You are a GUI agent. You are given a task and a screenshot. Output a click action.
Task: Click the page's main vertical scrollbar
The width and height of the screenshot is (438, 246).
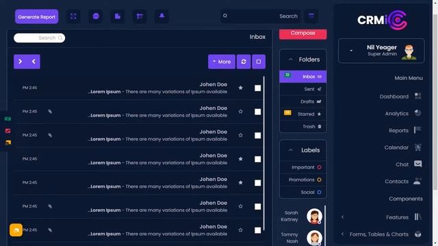point(435,102)
